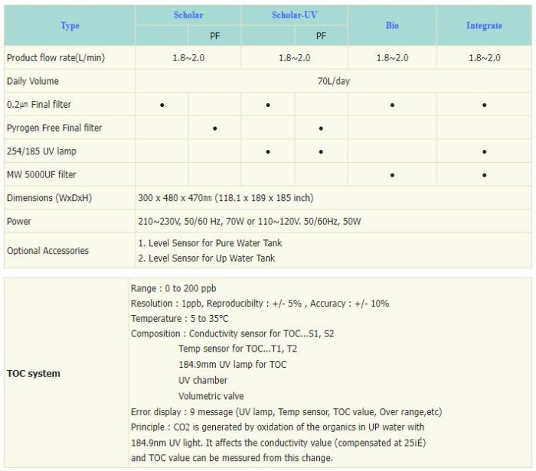Screen dimensions: 536x471
Task: Click the Daily Volume row label
Action: coord(33,81)
